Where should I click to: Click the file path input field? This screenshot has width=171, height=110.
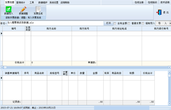pyautogui.click(x=55, y=23)
